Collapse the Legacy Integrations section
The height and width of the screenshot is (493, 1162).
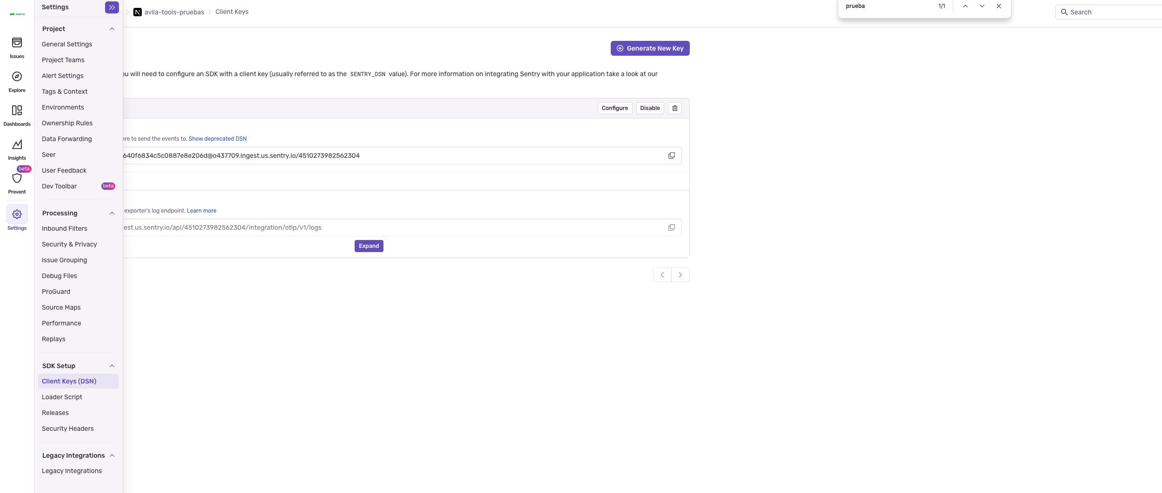click(x=112, y=455)
